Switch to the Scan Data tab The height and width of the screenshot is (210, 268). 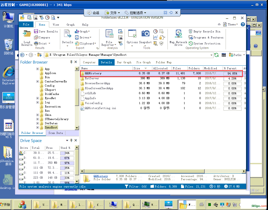tap(55, 133)
